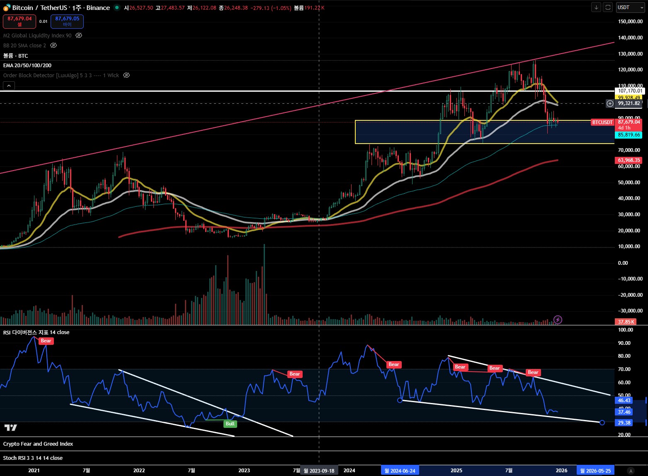
Task: Click the green market status dot
Action: click(117, 7)
